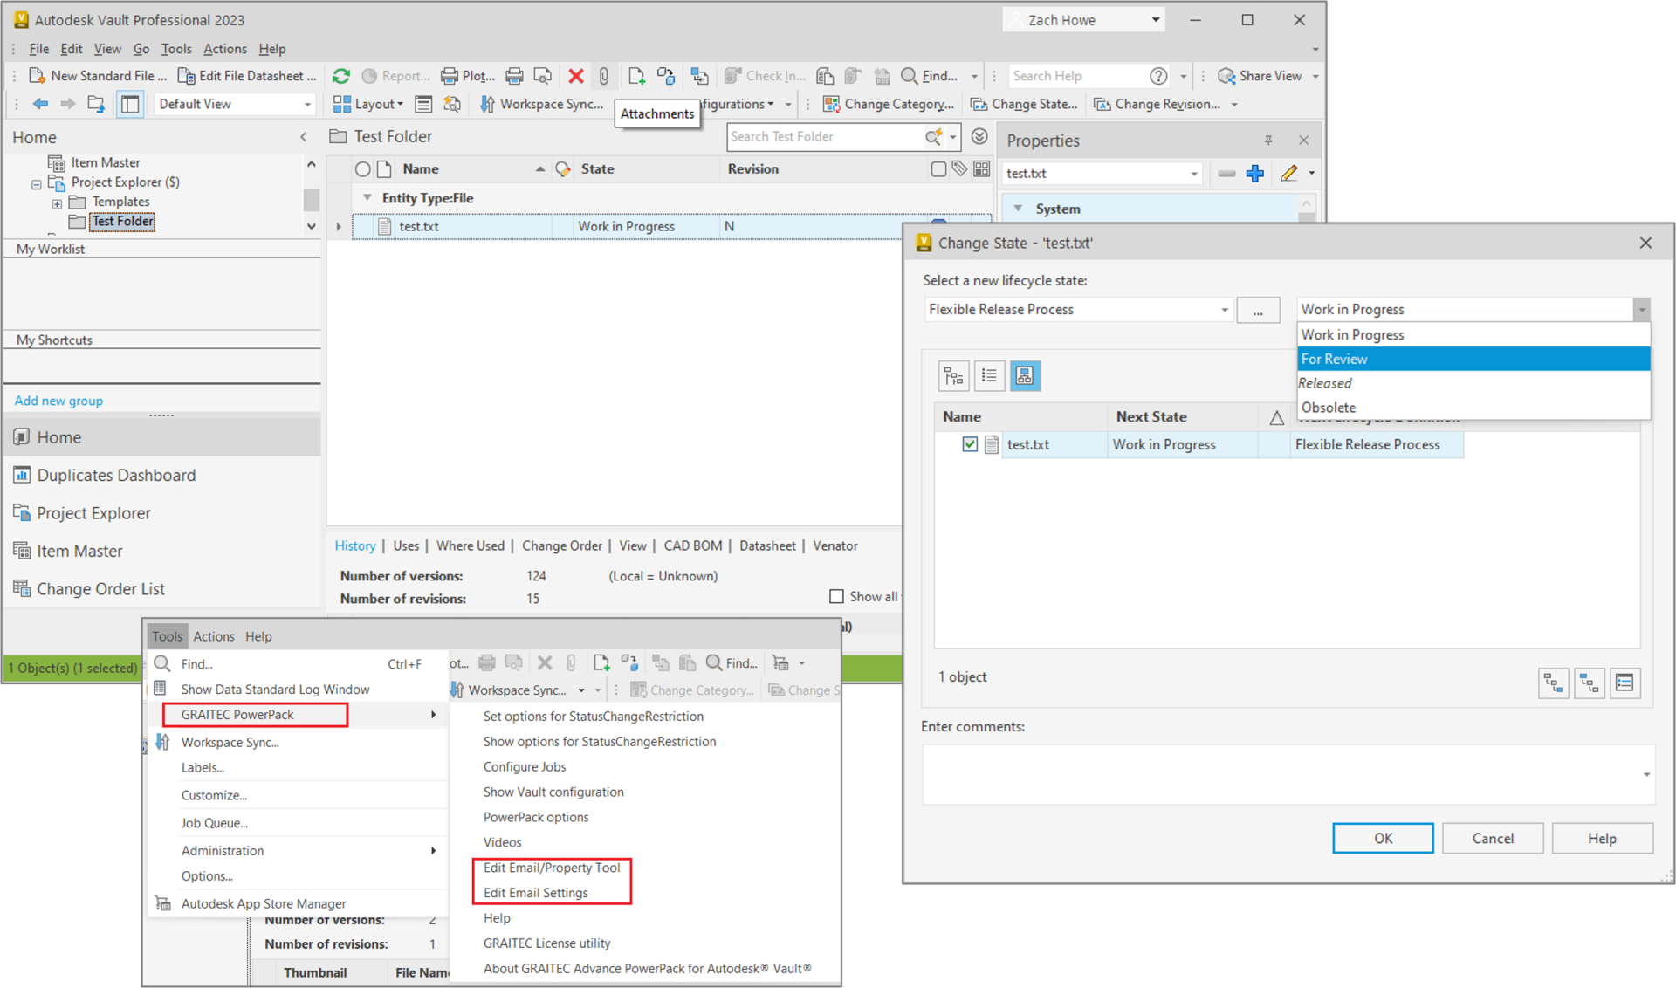Click the search icon in Search Test Folder
This screenshot has width=1676, height=988.
933,136
